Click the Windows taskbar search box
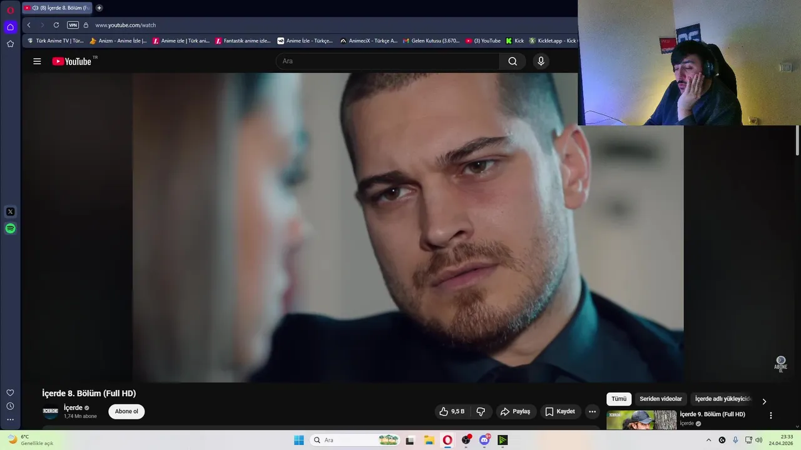Image resolution: width=801 pixels, height=450 pixels. coord(355,440)
